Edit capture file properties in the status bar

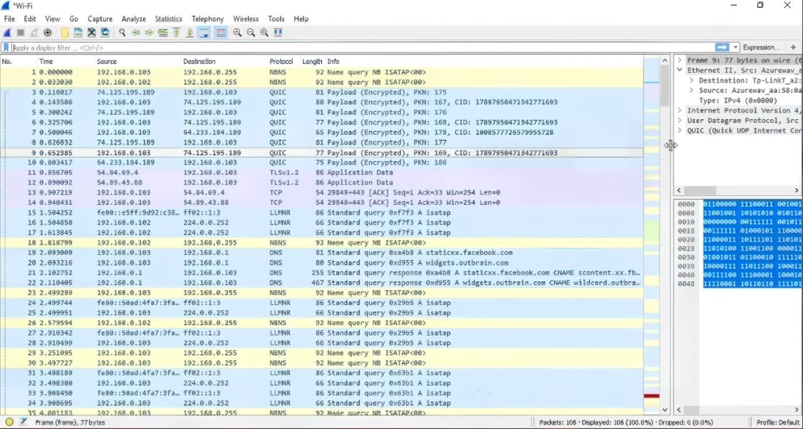coord(24,422)
